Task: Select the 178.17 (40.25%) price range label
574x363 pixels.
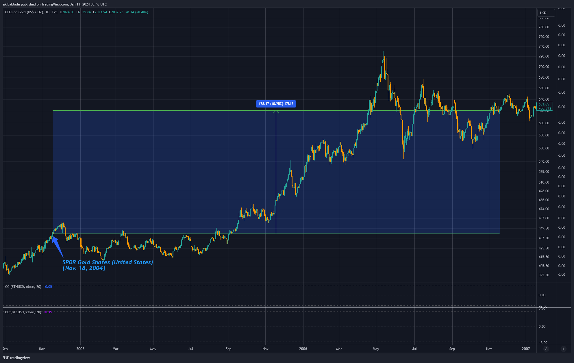Action: click(x=276, y=104)
